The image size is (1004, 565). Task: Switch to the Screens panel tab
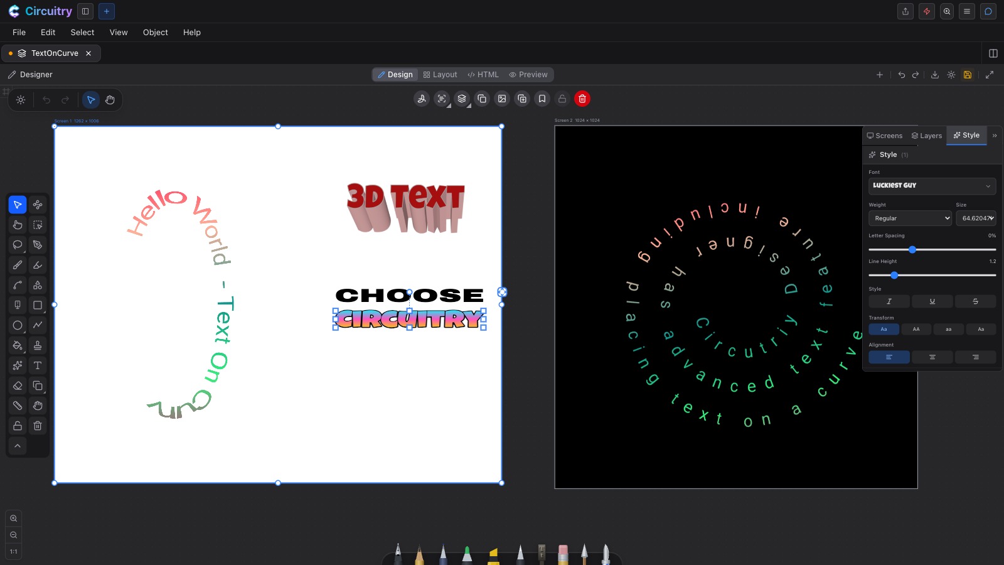click(885, 136)
